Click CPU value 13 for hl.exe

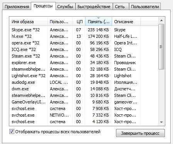click(79, 36)
